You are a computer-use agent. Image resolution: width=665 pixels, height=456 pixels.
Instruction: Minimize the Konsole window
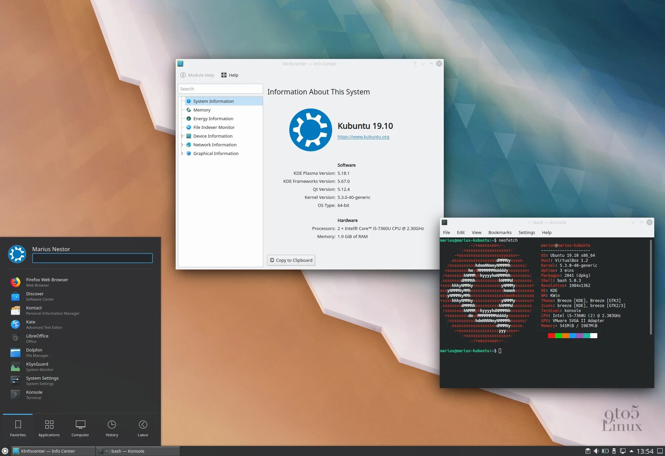[633, 222]
